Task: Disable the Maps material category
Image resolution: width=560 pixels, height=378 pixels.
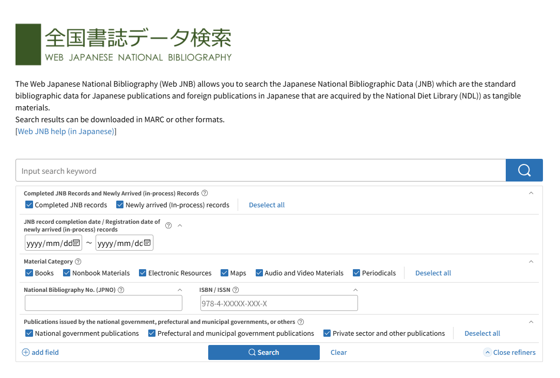Action: [224, 273]
